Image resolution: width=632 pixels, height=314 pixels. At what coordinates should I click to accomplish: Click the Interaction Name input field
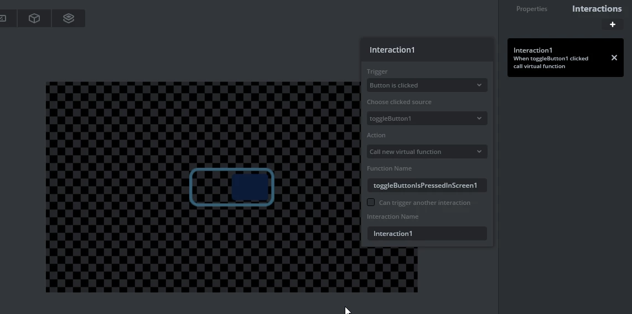427,233
